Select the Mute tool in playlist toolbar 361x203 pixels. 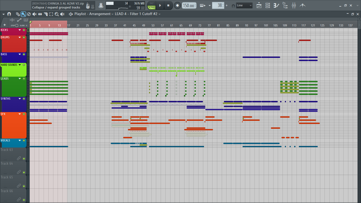pos(34,14)
